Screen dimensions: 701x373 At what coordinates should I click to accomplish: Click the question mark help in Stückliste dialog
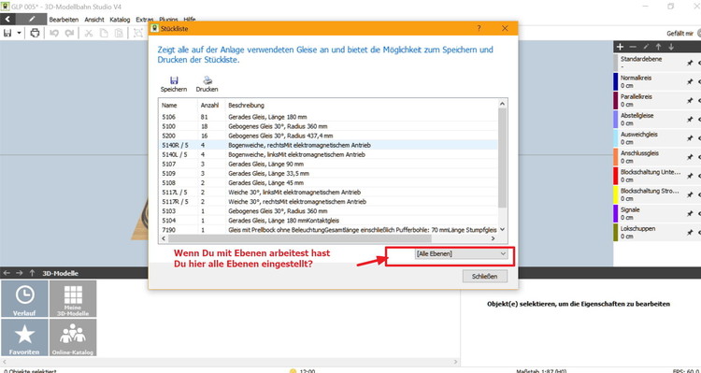click(x=479, y=28)
